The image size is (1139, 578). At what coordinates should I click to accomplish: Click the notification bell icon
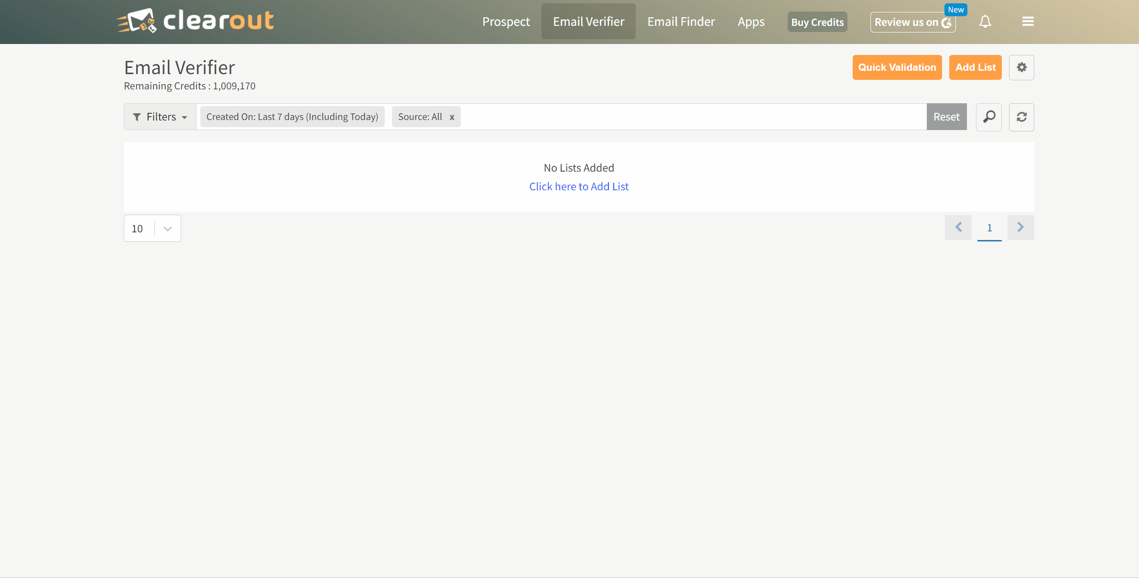985,22
